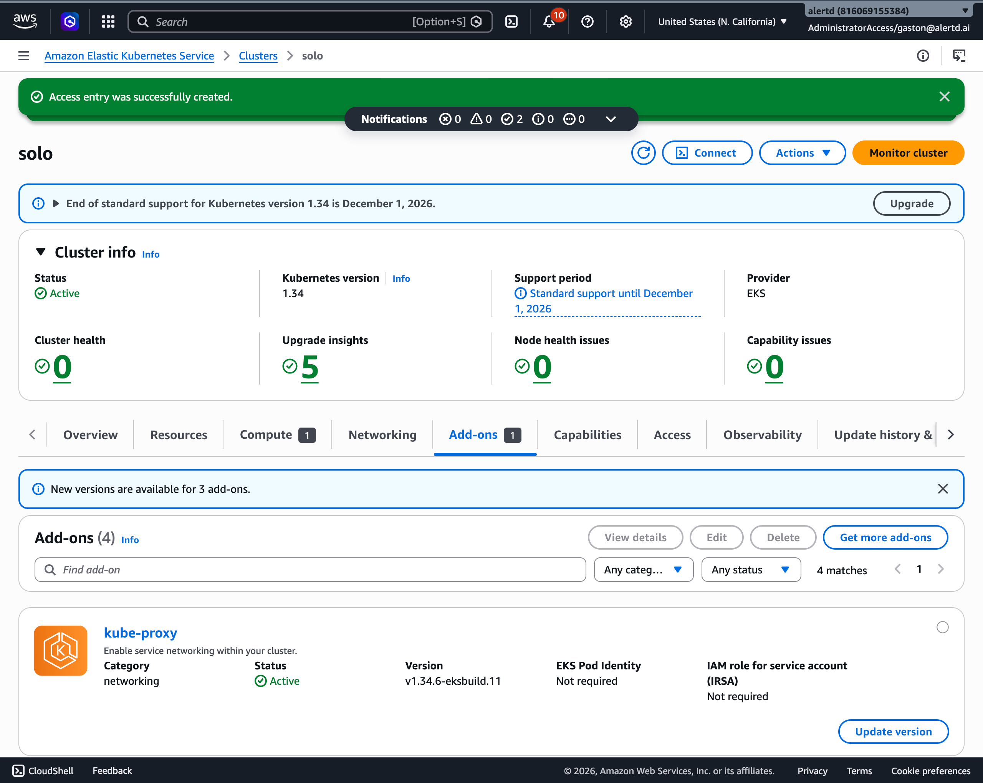Open the info panel icon near breadcrumbs

(923, 56)
